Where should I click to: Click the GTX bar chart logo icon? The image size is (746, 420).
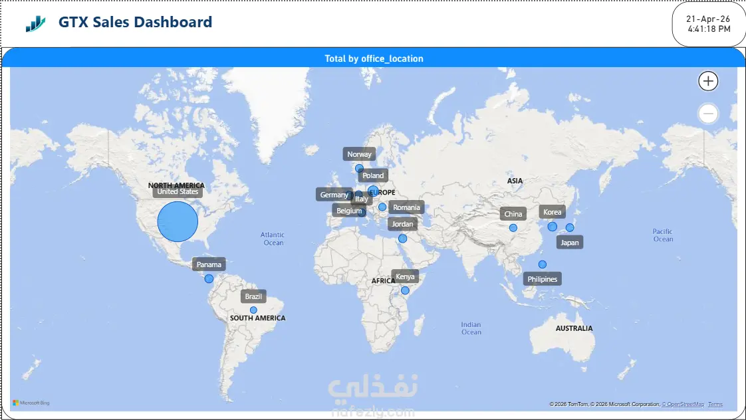pyautogui.click(x=36, y=23)
